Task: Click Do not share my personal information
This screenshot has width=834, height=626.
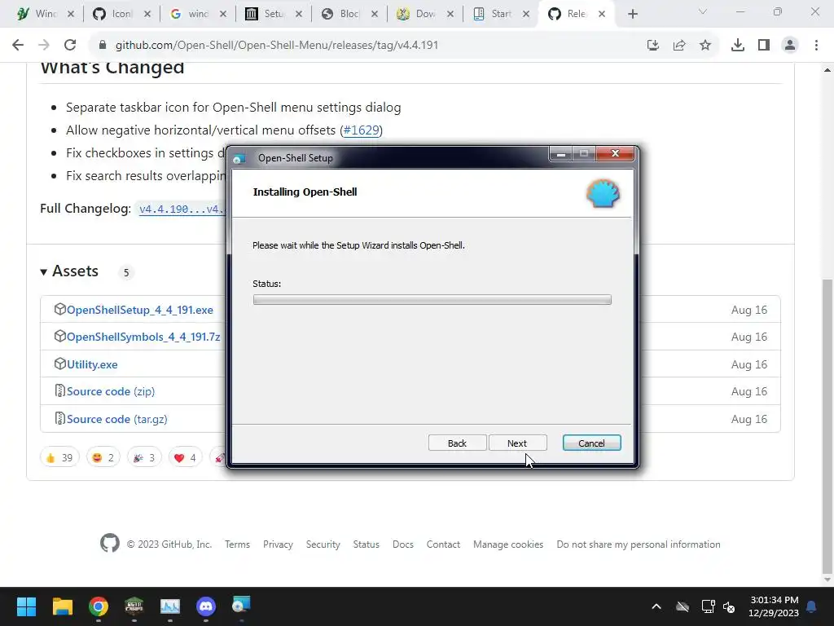Action: [x=639, y=544]
